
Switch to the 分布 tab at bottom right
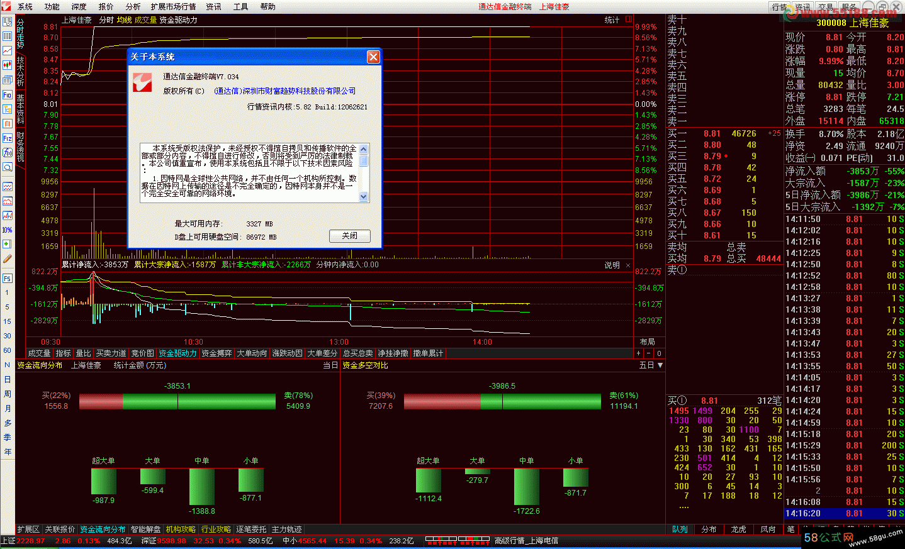click(x=709, y=530)
